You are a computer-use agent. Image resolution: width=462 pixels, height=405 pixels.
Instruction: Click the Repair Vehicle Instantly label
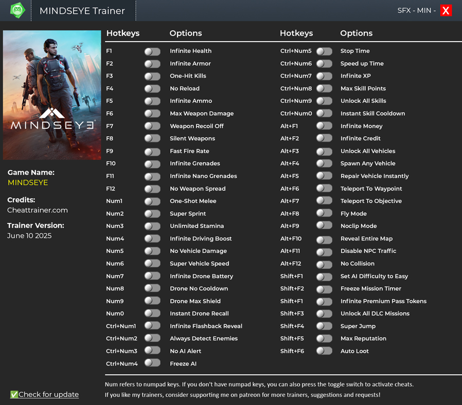click(x=375, y=176)
